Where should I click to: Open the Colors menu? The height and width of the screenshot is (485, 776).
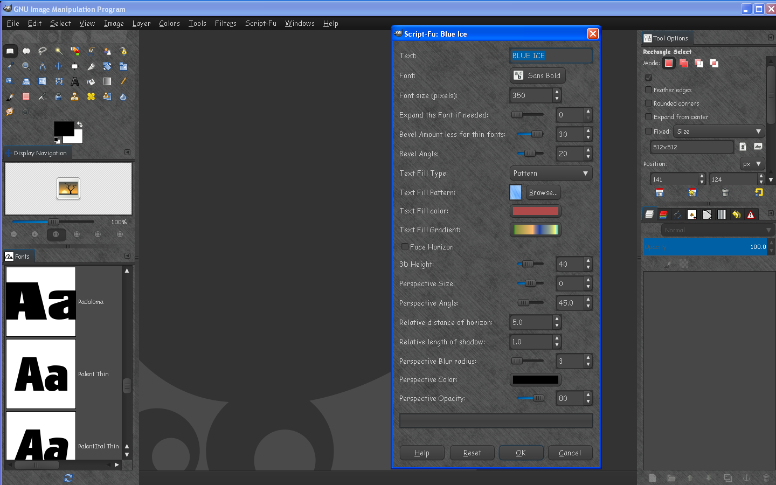click(x=169, y=23)
